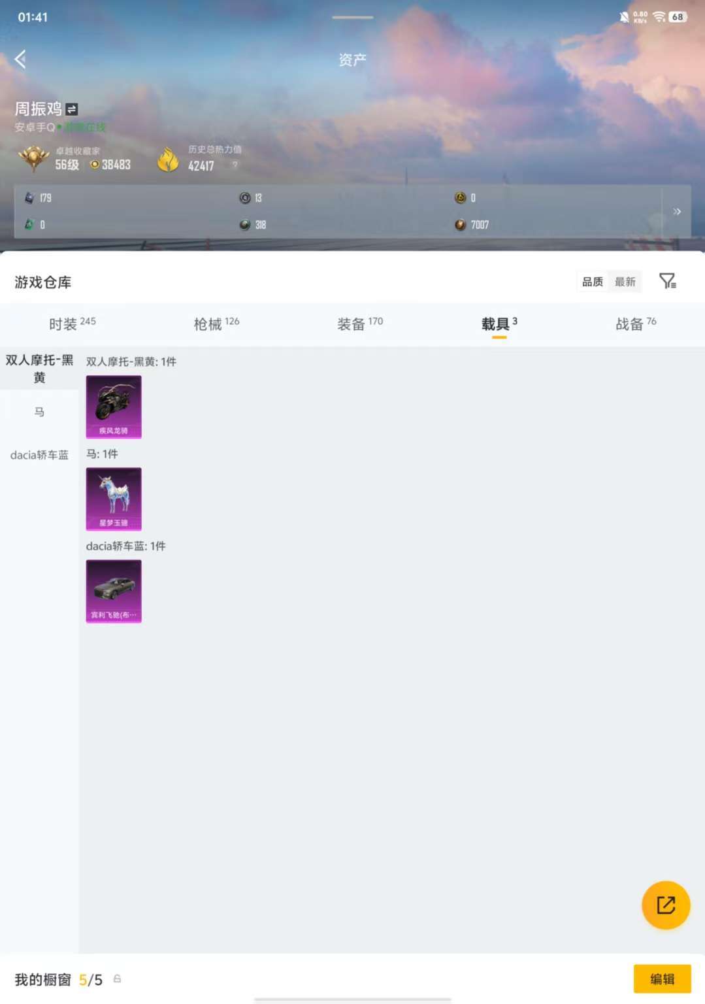705x1004 pixels.
Task: Tap the username 周振鸡
Action: point(39,109)
